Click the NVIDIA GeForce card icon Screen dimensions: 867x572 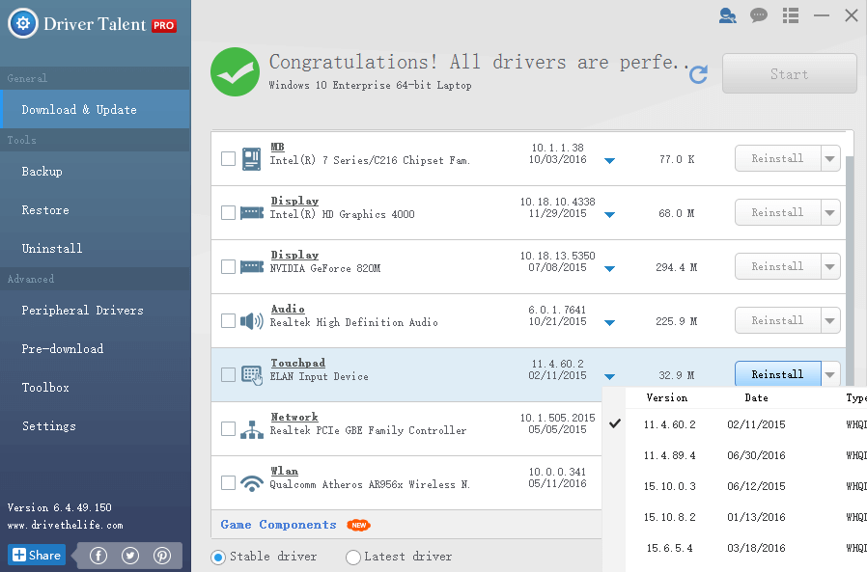(252, 267)
